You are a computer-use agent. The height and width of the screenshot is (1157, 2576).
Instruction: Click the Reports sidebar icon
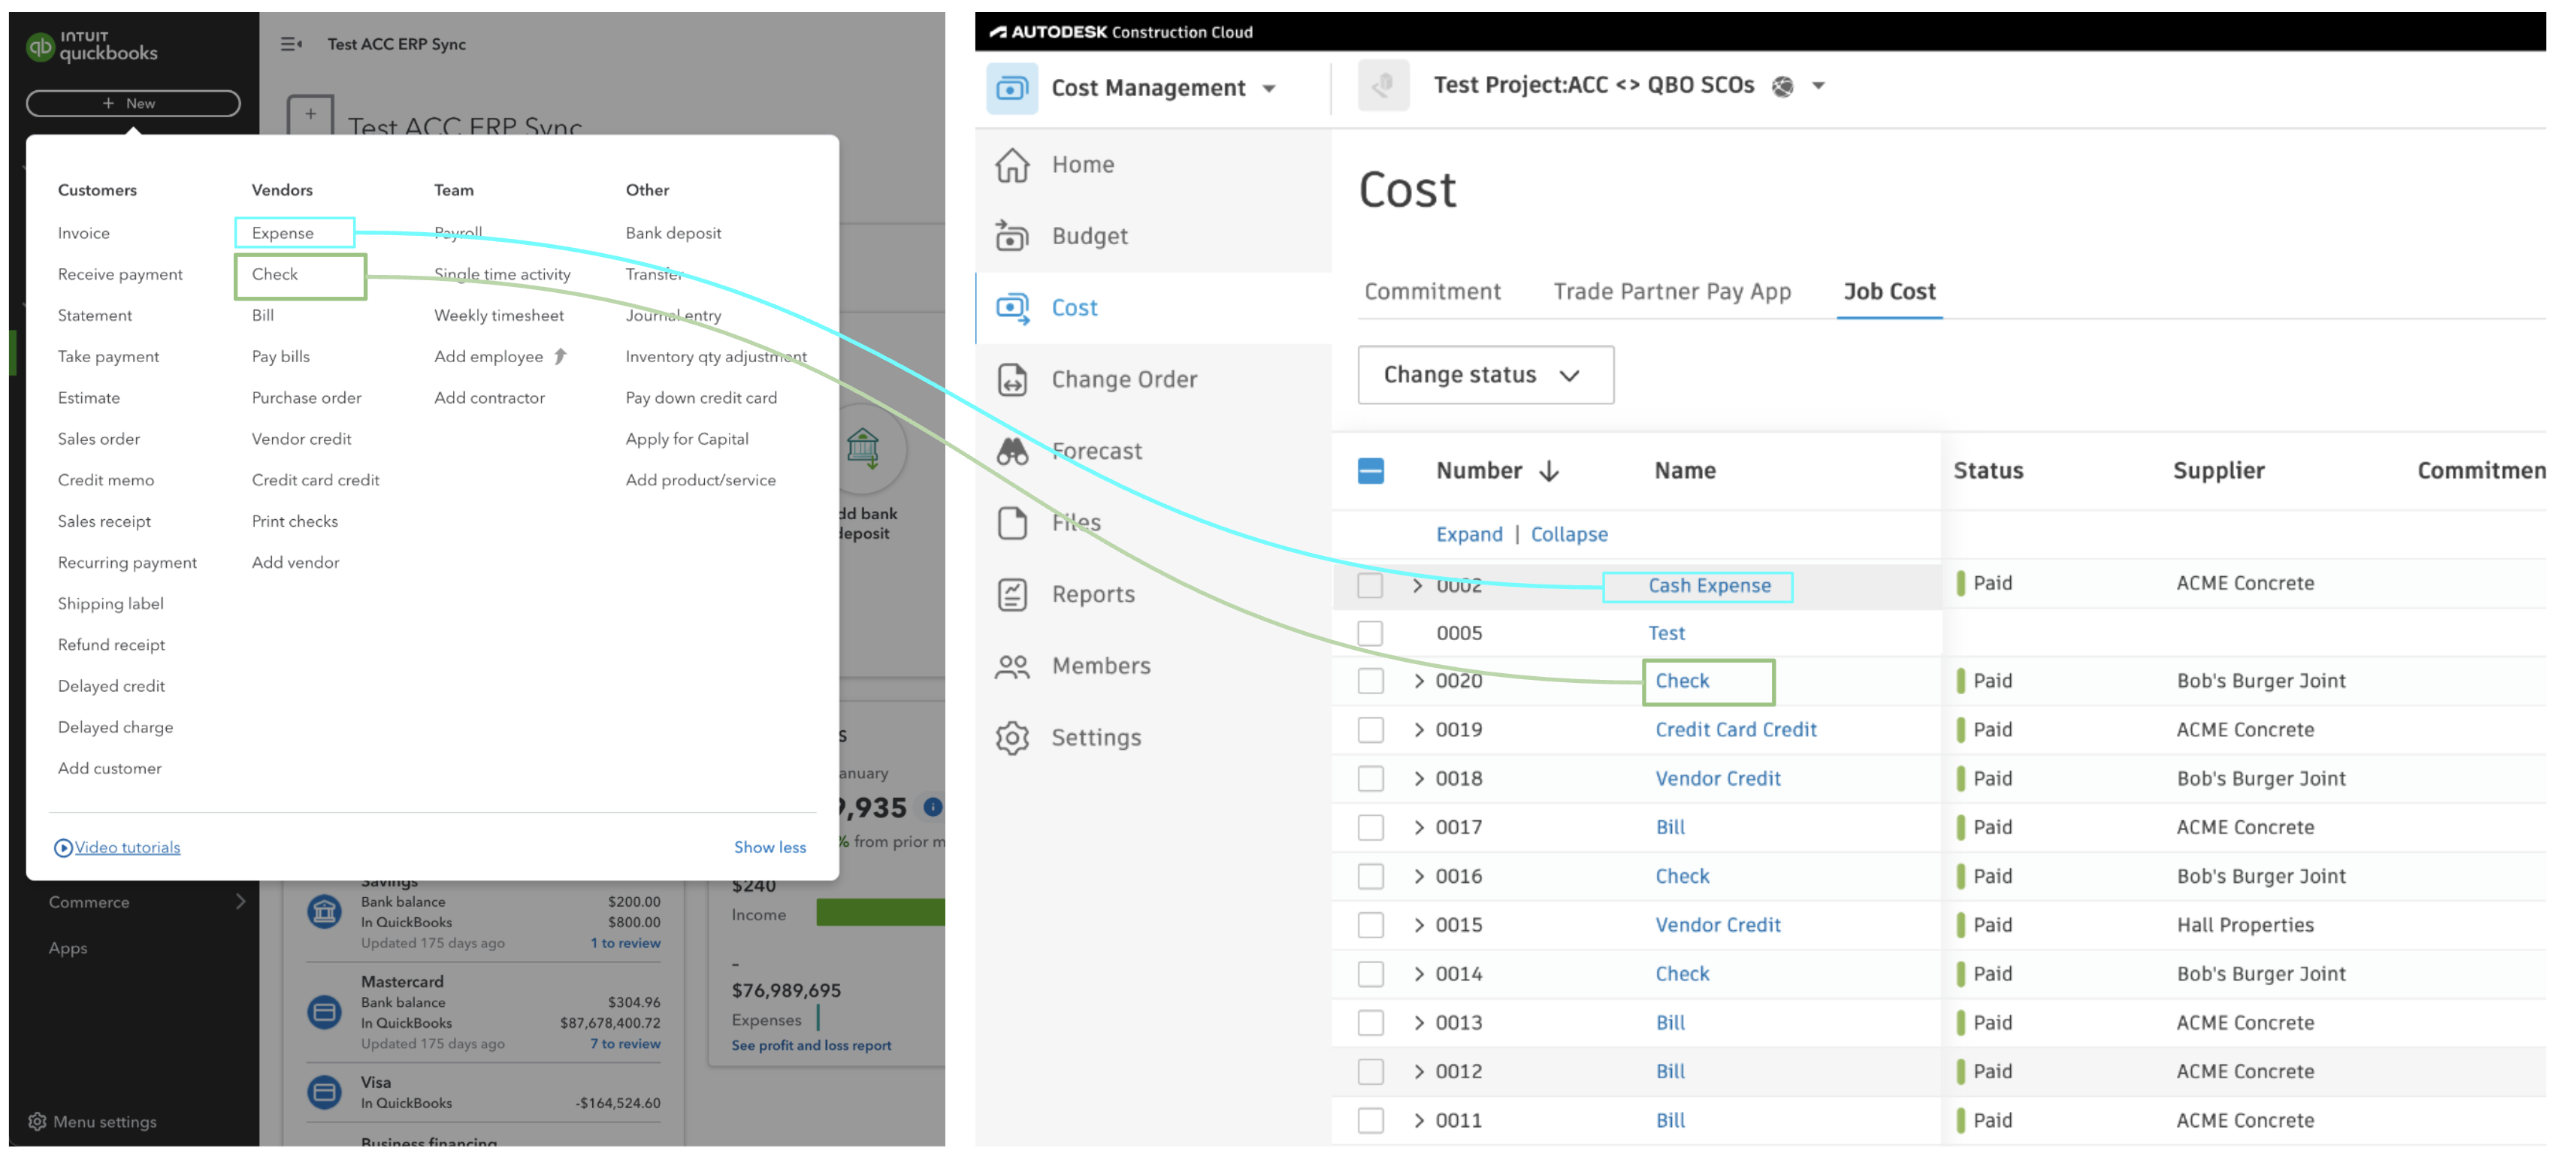point(1012,595)
